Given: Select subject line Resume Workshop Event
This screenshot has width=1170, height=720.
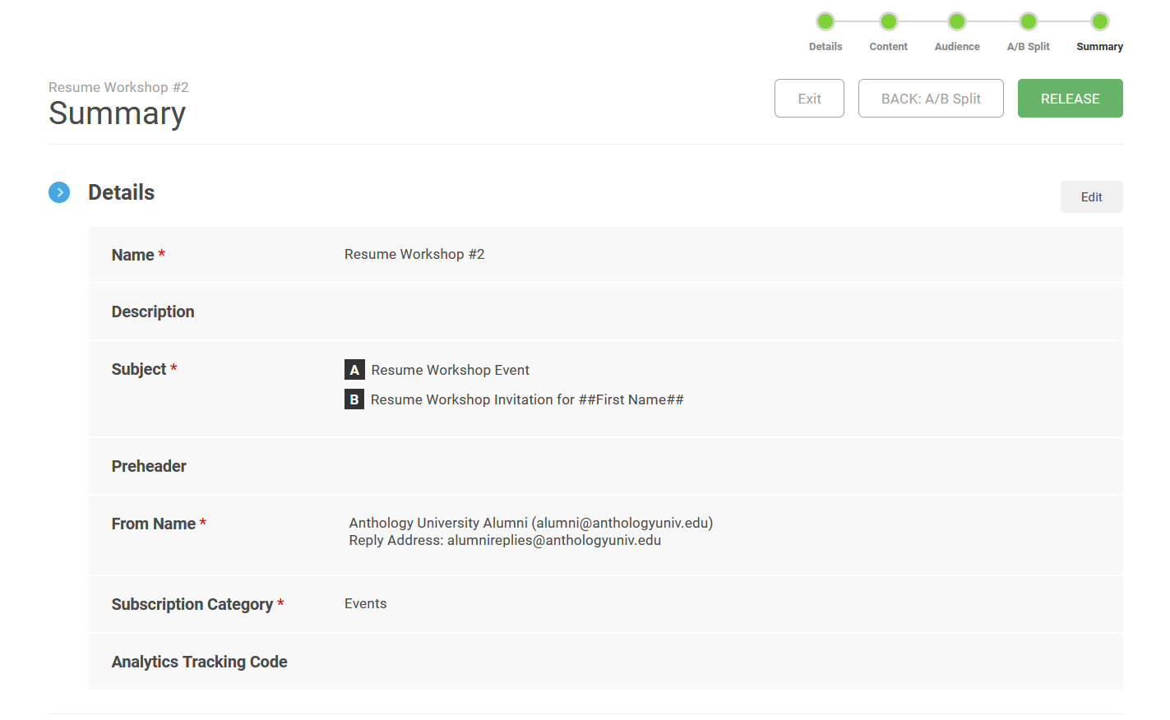Looking at the screenshot, I should pos(450,371).
